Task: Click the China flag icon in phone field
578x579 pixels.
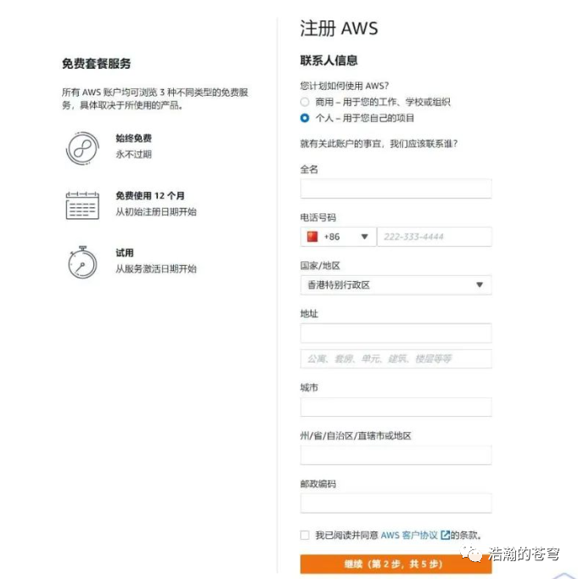Action: [x=312, y=237]
